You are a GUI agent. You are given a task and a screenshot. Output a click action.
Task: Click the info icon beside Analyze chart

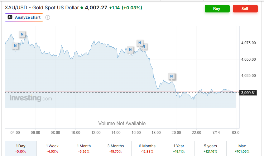click(x=48, y=17)
